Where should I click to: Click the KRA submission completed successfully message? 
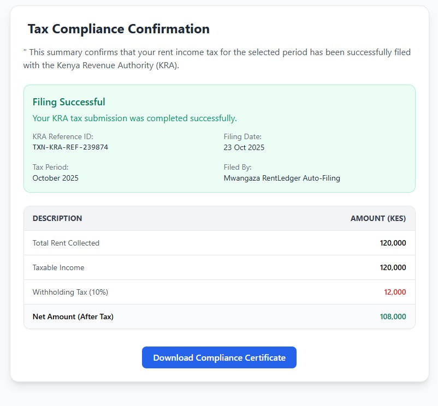(134, 118)
